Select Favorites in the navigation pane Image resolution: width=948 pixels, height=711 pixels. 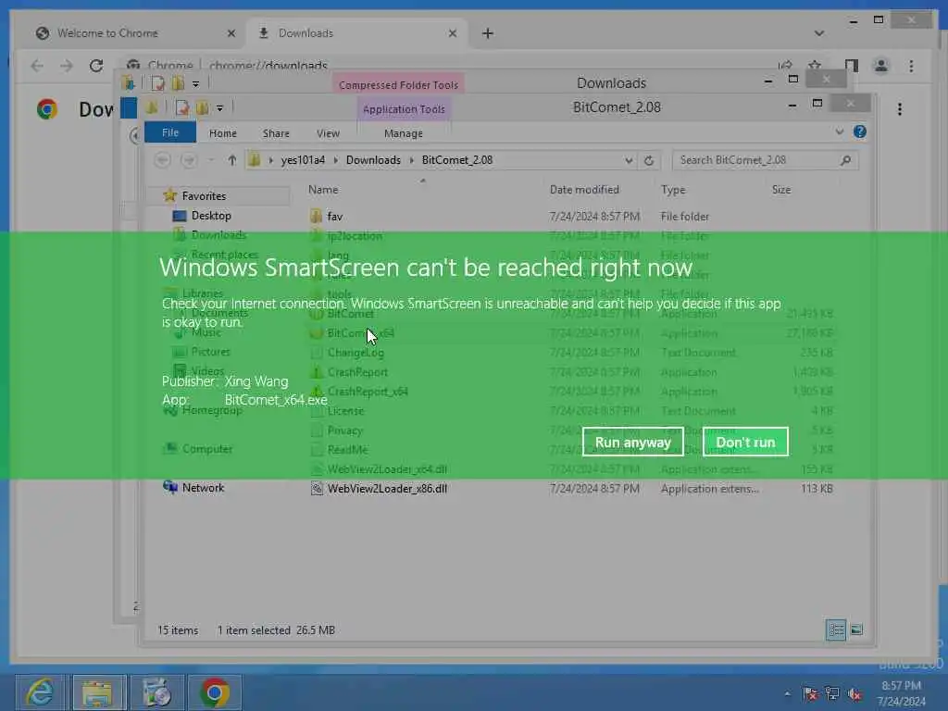coord(204,196)
